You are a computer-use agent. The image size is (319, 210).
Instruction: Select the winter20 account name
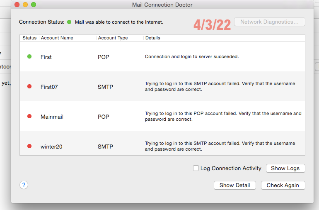tap(51, 147)
